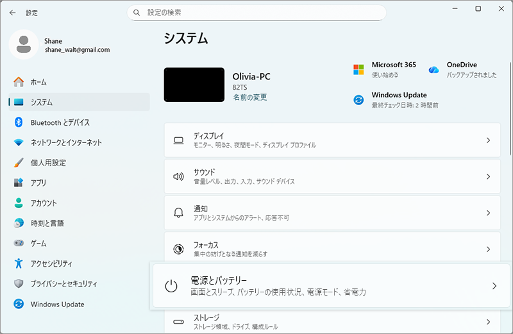
Task: Click the 通知 bell icon
Action: [178, 213]
